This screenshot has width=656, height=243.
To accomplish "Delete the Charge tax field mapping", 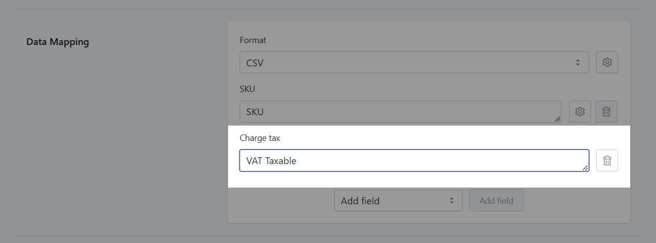I will [x=607, y=161].
